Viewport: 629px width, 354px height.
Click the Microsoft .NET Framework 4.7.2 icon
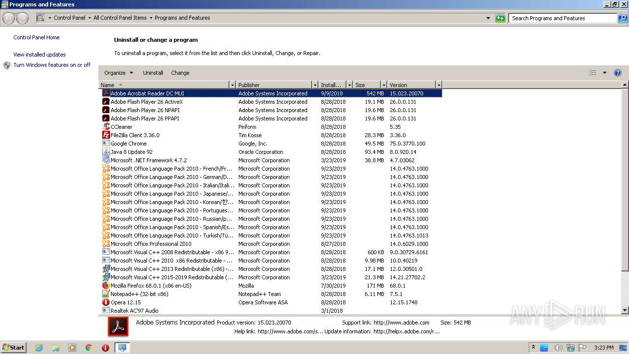click(x=106, y=160)
